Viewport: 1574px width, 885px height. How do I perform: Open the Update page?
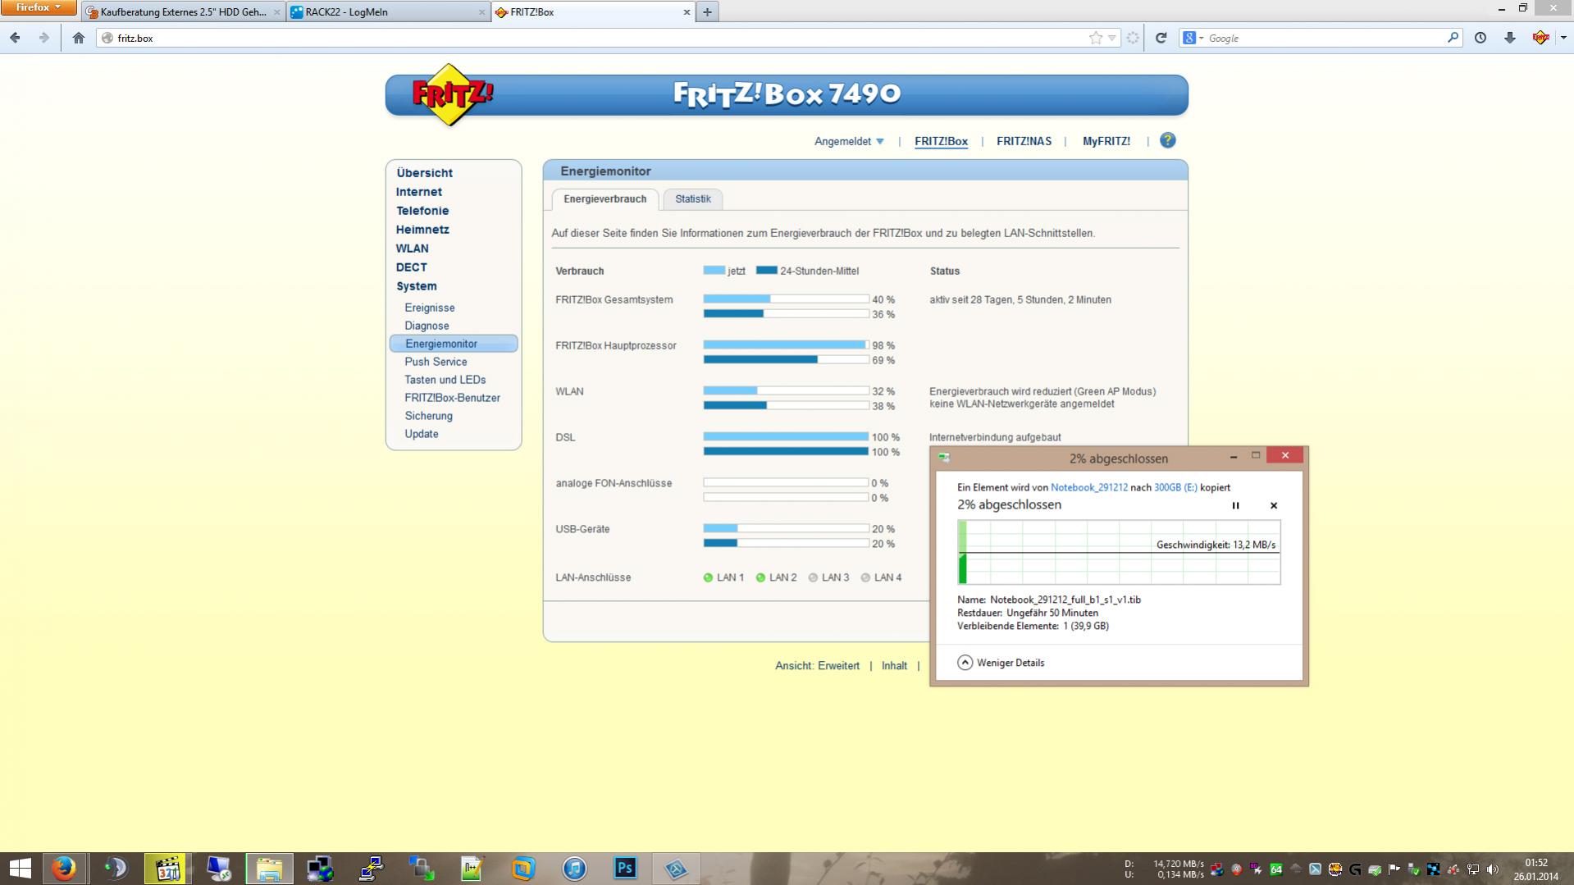click(422, 434)
